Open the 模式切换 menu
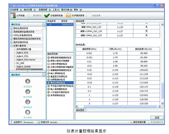The image size is (169, 134). (67, 10)
